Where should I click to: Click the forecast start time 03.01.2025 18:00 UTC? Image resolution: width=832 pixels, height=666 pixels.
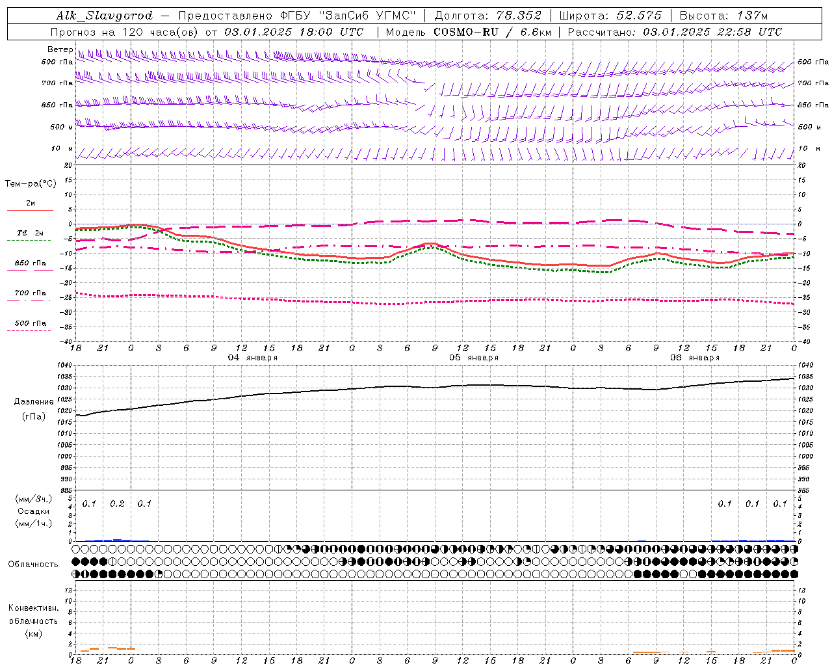coord(294,32)
